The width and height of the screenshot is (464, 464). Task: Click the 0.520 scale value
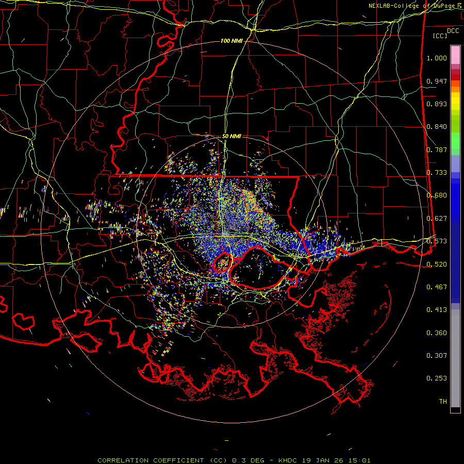point(437,264)
